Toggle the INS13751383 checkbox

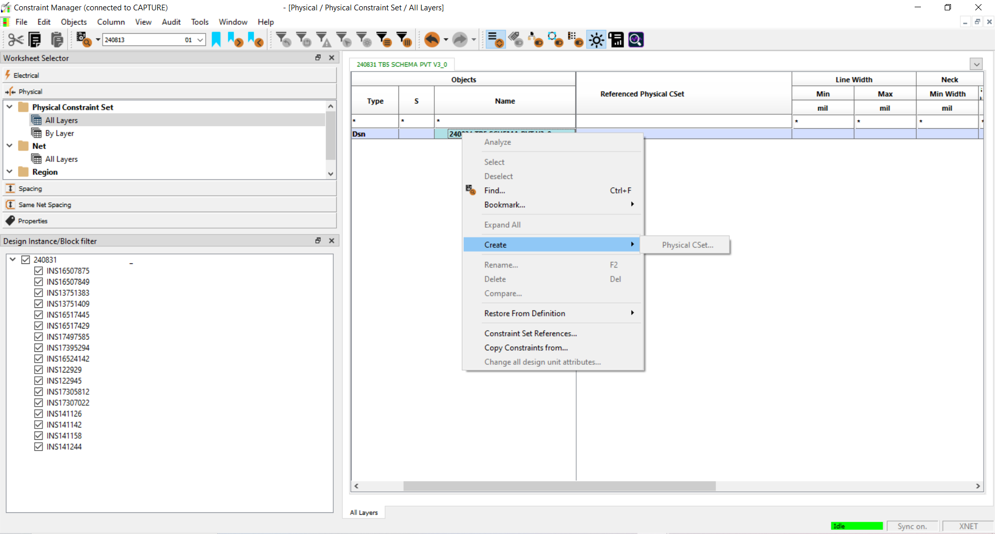[38, 293]
